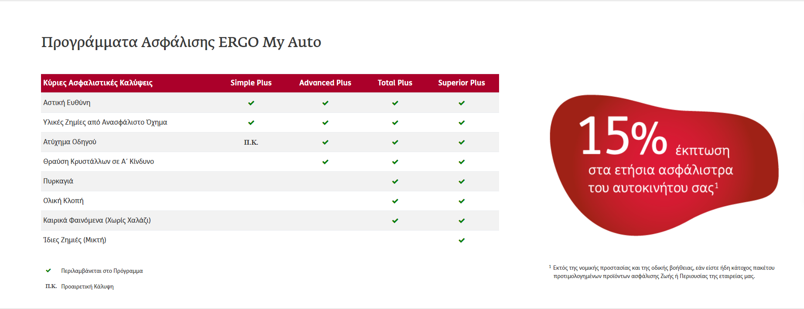
Task: Click the Superior Plus checkmark for Καιρικά Φαινόμενα
Action: (462, 221)
